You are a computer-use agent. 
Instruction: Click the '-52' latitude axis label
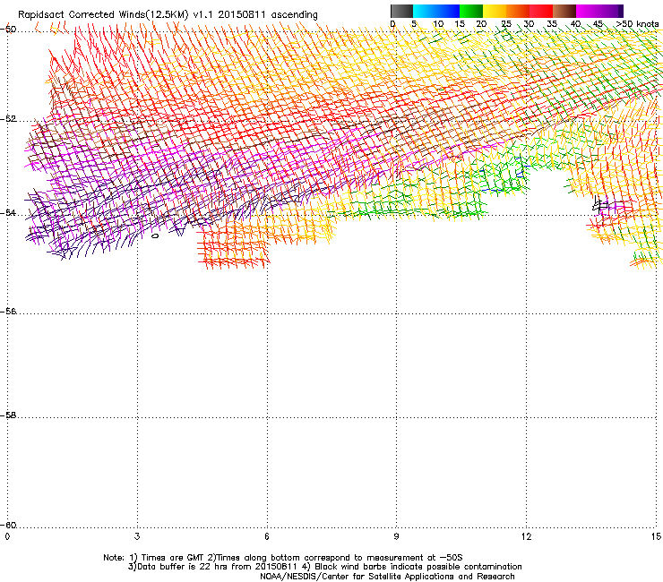tap(8, 119)
